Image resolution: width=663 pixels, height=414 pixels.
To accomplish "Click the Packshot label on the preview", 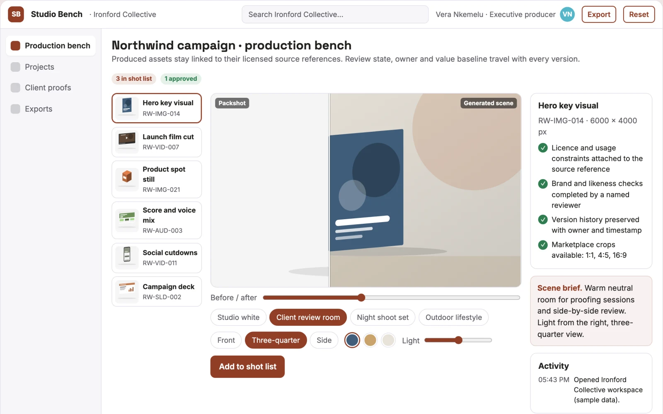I will coord(232,103).
